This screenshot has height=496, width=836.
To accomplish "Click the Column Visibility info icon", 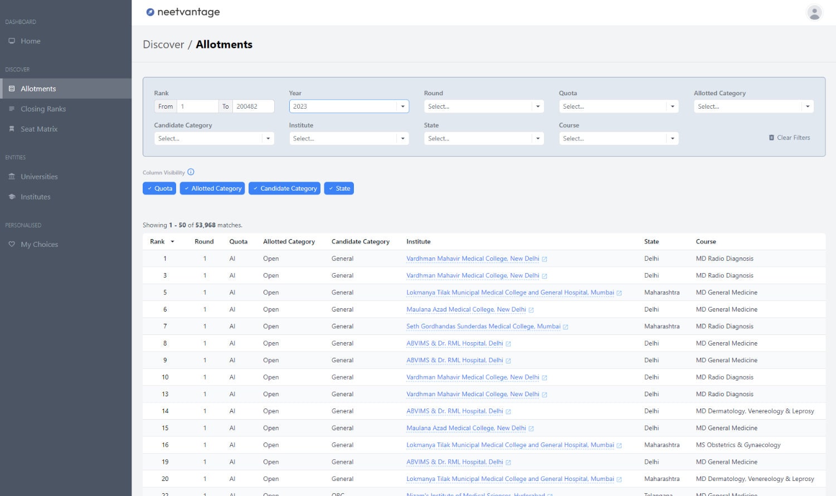I will 191,172.
